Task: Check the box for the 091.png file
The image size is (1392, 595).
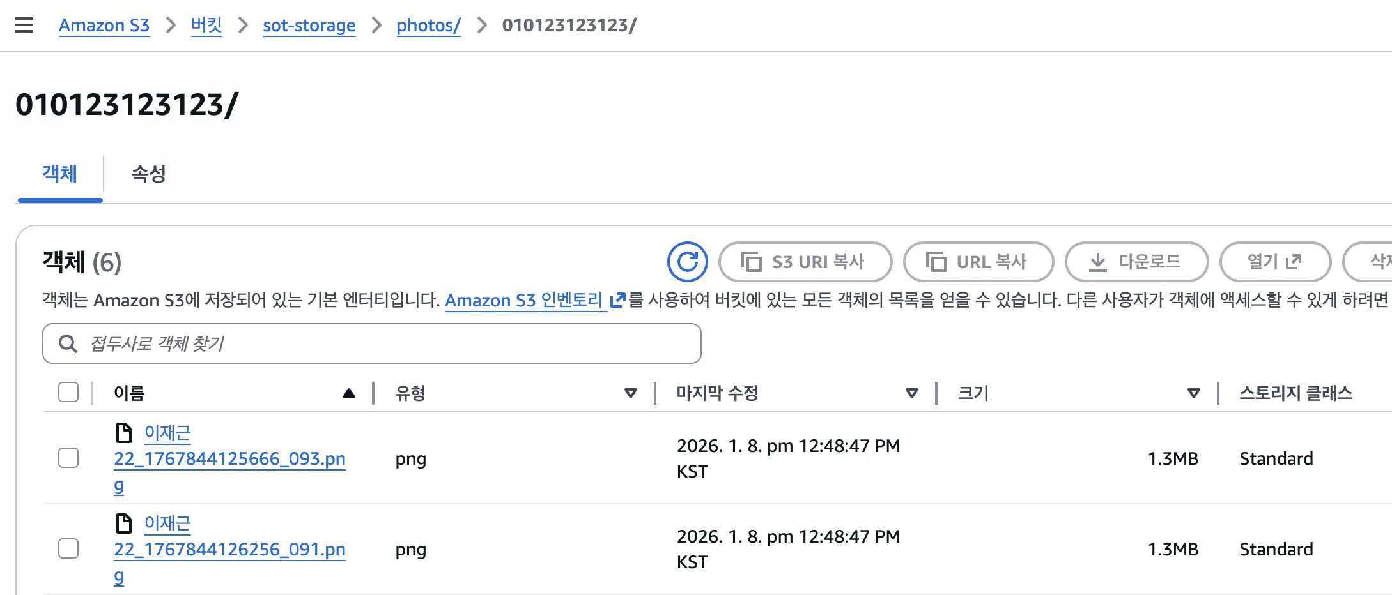Action: [x=68, y=548]
